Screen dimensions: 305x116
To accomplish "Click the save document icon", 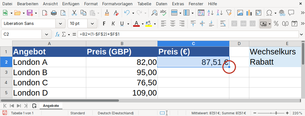I will click(30, 13).
